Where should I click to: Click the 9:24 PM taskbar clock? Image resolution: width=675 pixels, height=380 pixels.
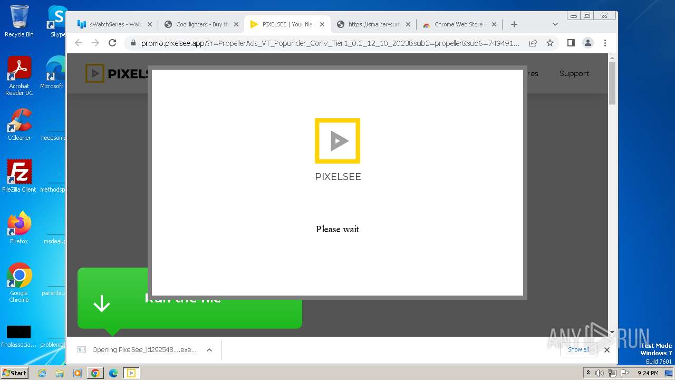tap(648, 373)
